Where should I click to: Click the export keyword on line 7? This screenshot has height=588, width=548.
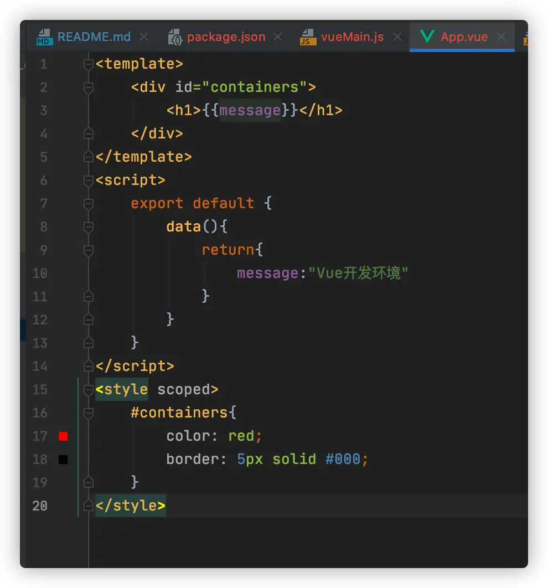tap(157, 204)
